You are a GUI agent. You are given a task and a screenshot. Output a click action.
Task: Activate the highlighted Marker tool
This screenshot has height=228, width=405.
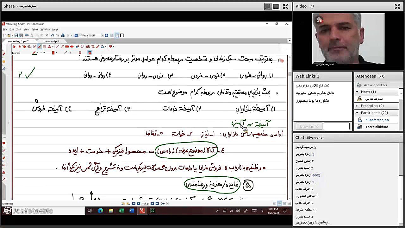(x=39, y=47)
